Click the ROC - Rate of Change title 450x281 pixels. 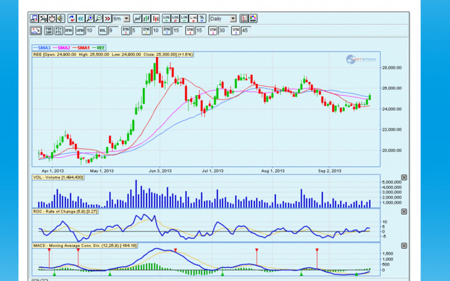tap(65, 211)
